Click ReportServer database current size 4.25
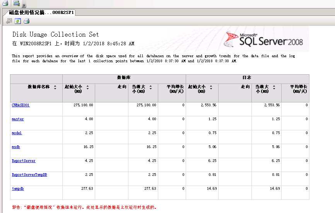Screen dimensions: 335x213 [152, 160]
